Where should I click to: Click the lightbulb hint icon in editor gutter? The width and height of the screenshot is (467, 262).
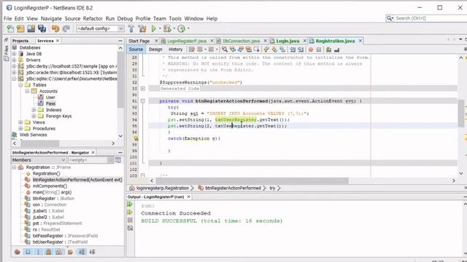click(x=136, y=138)
